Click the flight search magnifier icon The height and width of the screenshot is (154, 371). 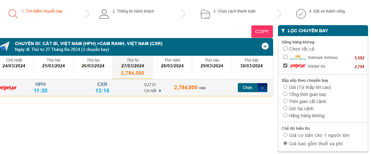pos(13,14)
